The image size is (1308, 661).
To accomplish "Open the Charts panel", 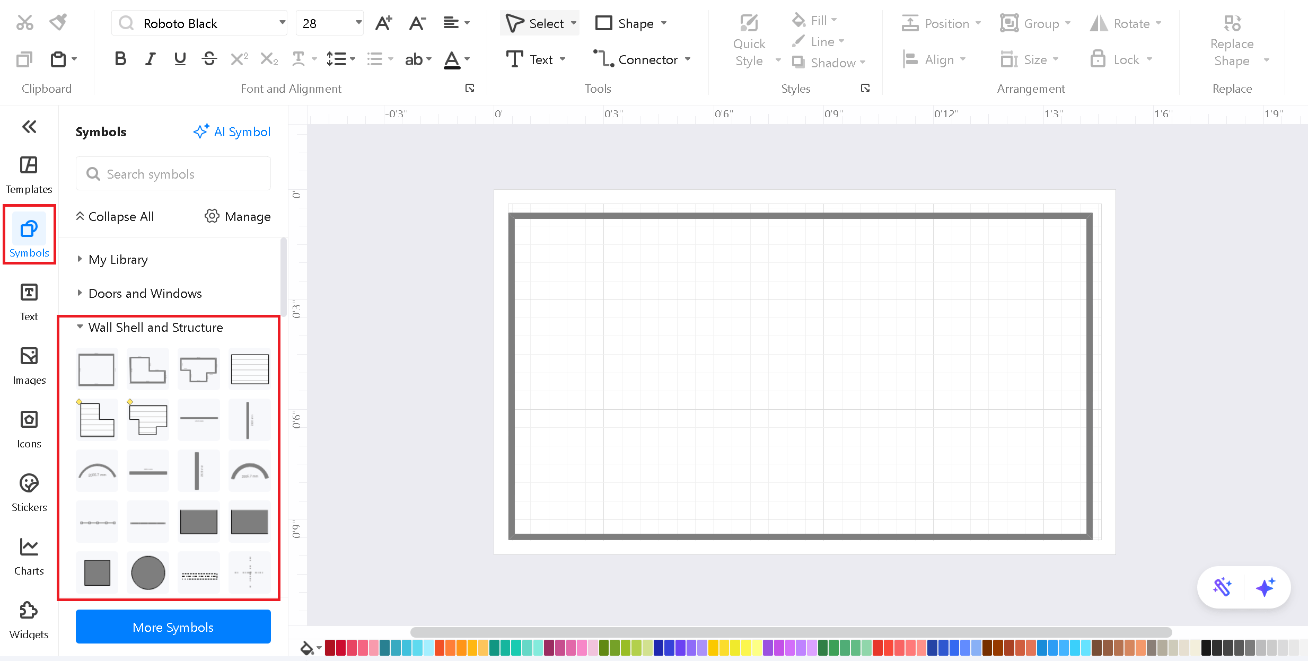I will (x=29, y=557).
